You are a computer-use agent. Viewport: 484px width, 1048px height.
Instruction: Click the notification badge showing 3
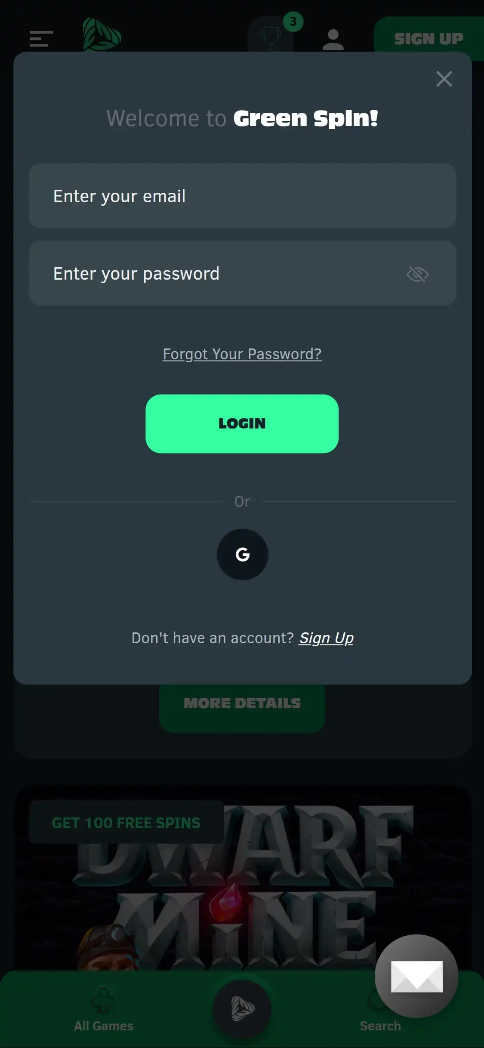coord(293,22)
